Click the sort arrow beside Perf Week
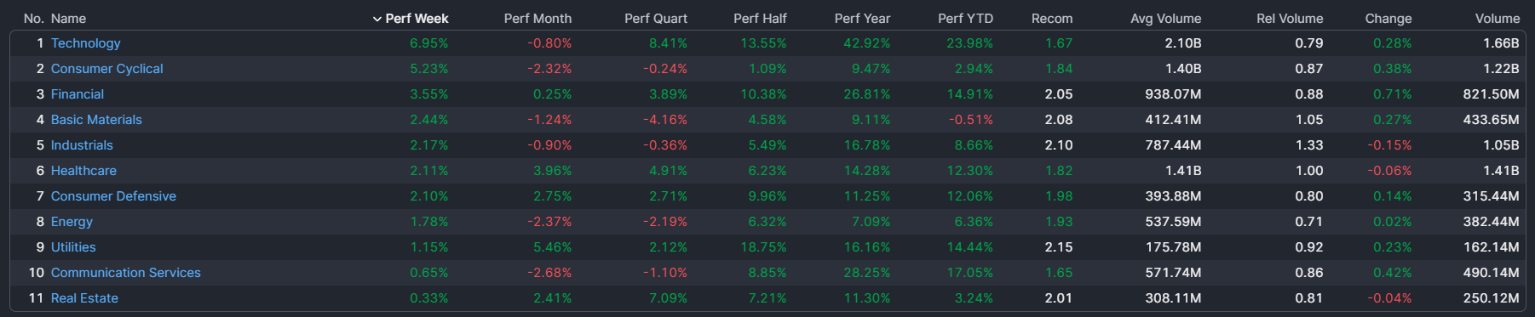Screen dimensions: 1535x317 pyautogui.click(x=377, y=19)
